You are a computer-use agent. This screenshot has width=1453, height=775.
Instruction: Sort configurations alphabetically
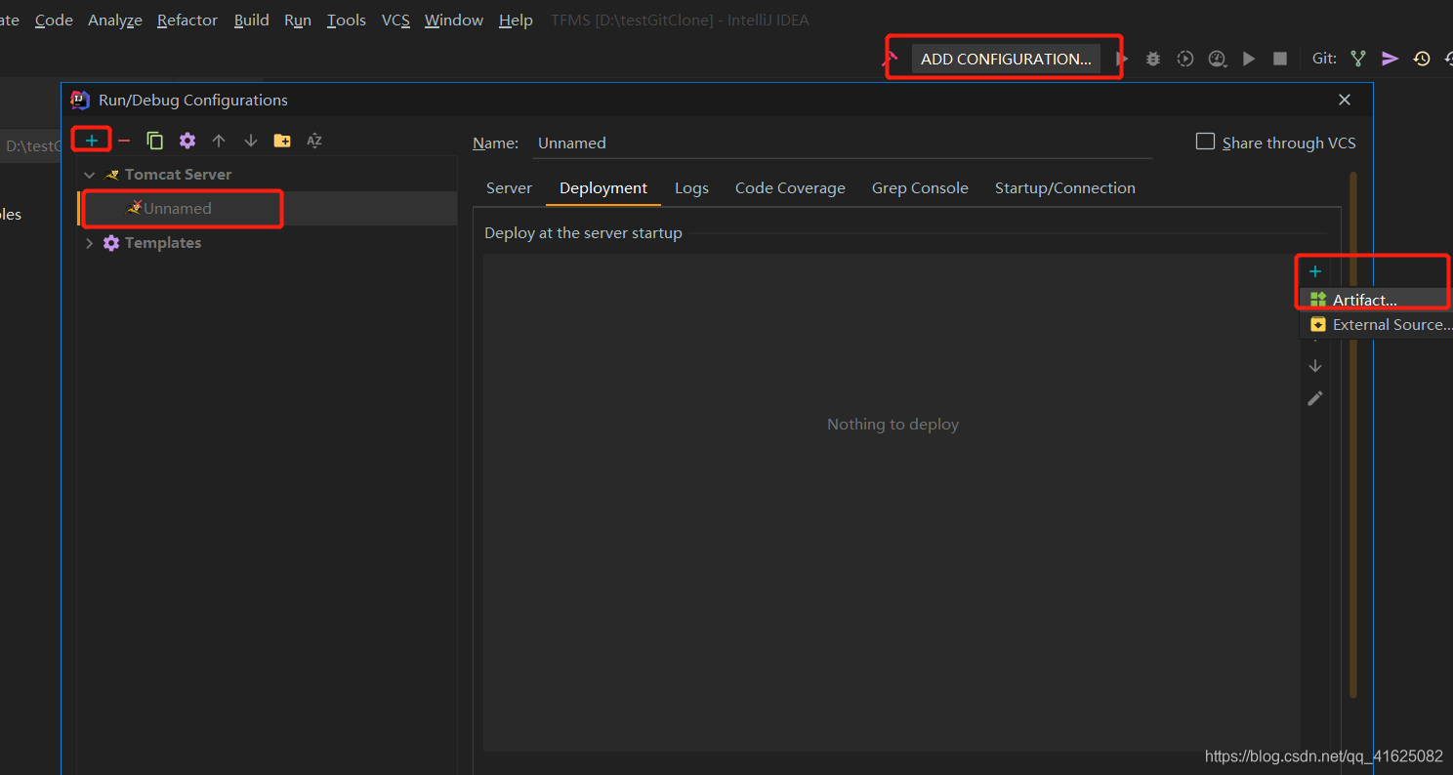coord(314,141)
